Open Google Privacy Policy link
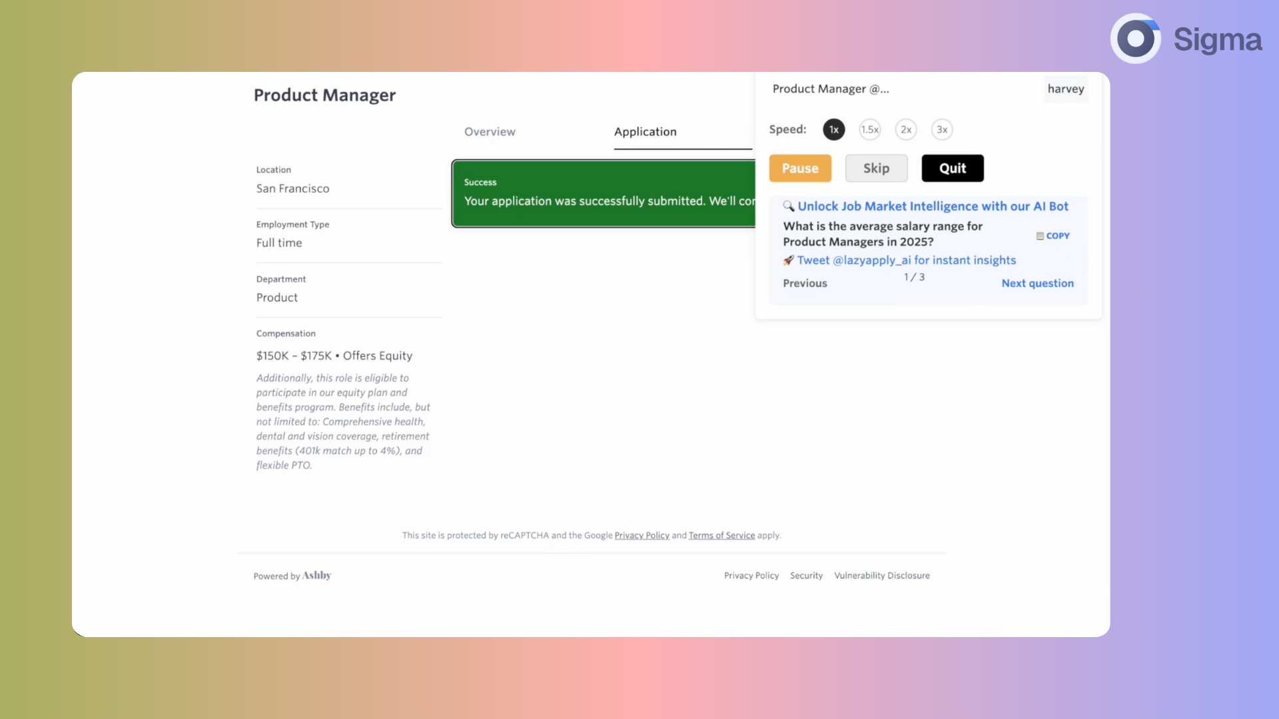The height and width of the screenshot is (719, 1279). click(x=641, y=535)
